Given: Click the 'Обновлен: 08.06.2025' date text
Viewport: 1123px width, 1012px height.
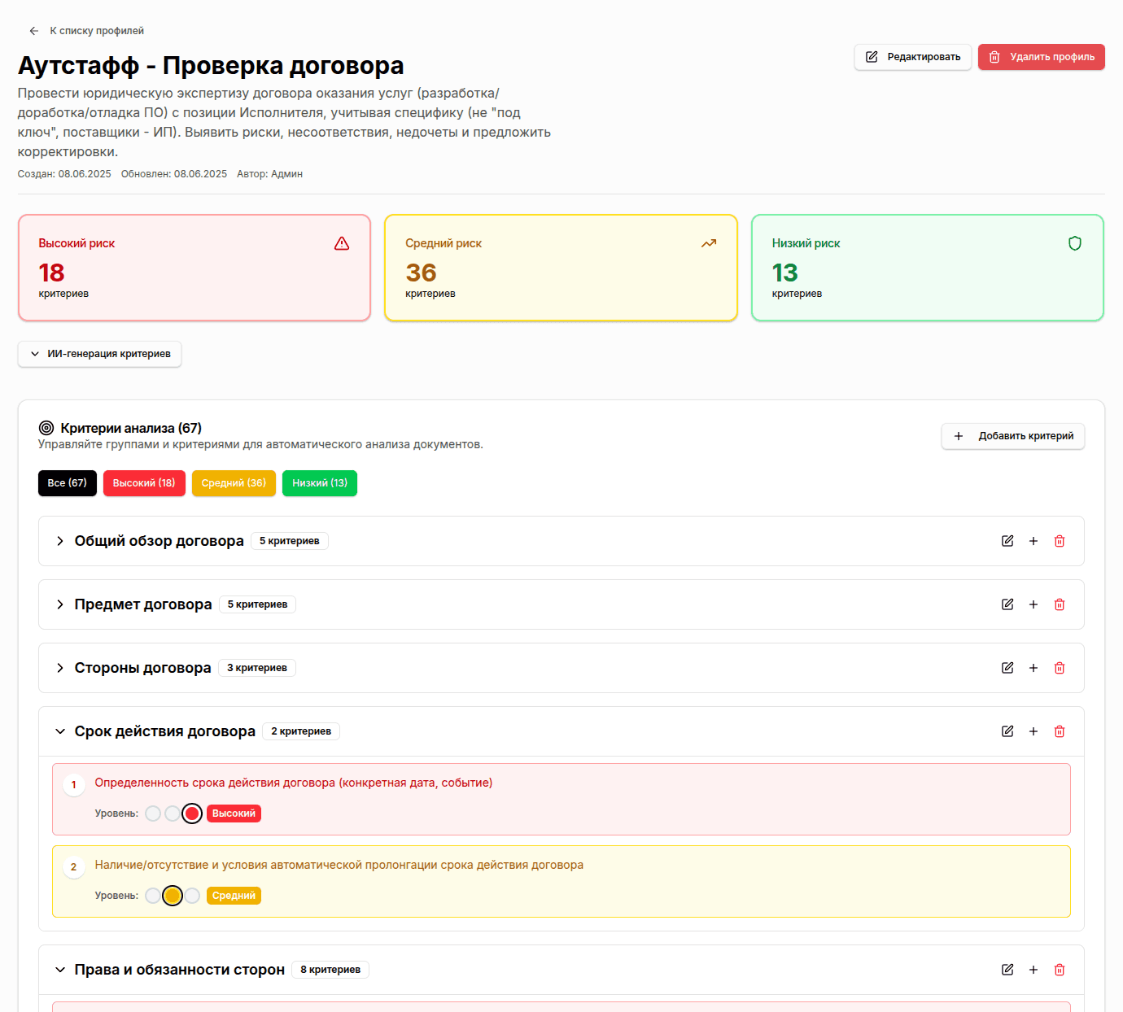Looking at the screenshot, I should (174, 174).
